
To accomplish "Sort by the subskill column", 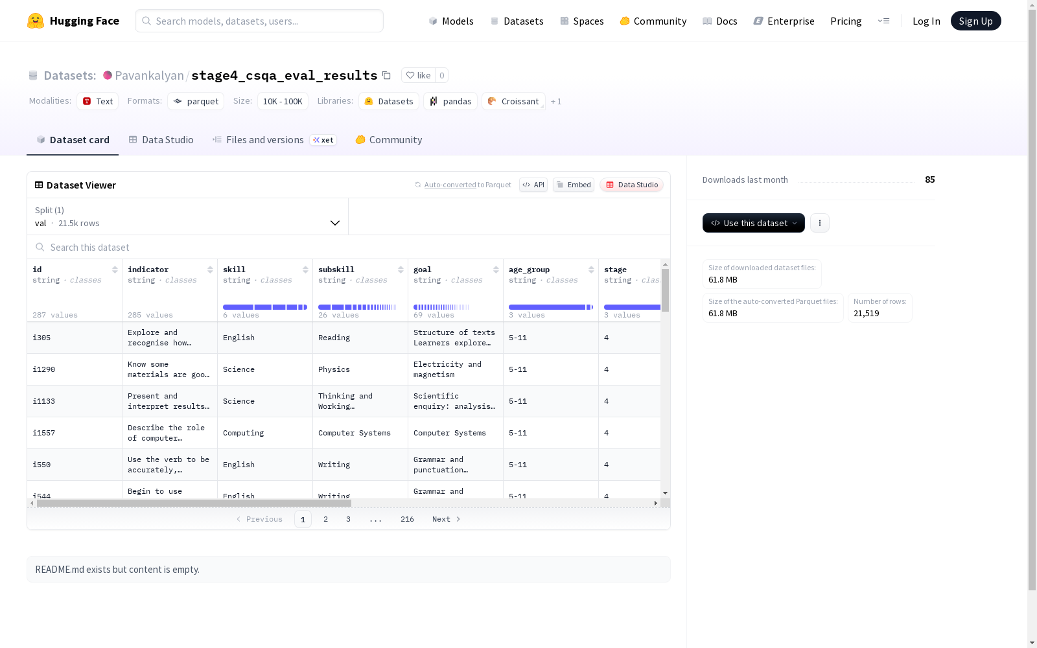I will 401,270.
